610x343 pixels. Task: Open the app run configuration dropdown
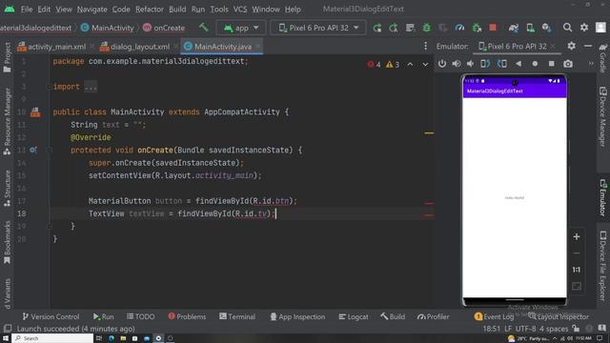tap(241, 28)
